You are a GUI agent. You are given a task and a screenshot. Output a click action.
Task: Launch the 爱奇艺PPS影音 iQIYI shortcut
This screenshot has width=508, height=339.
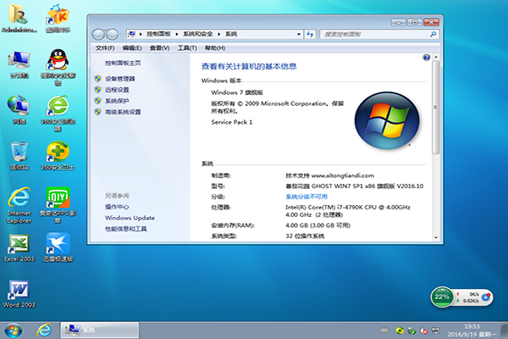(58, 205)
